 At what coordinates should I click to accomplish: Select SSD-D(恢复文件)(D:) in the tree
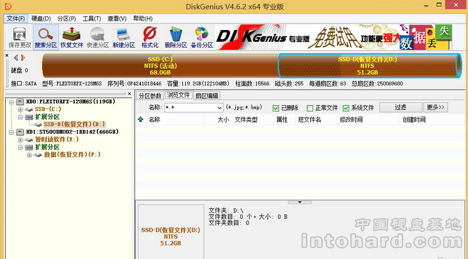coord(74,124)
